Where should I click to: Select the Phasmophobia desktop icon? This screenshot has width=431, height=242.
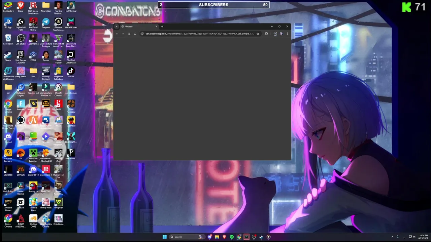pyautogui.click(x=71, y=155)
